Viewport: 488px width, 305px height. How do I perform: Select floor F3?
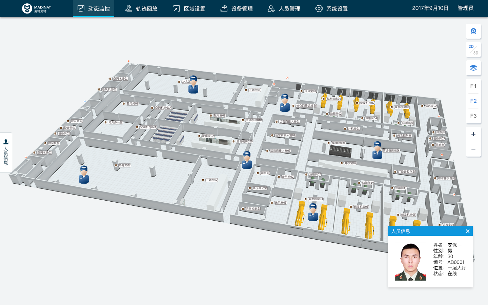point(473,116)
